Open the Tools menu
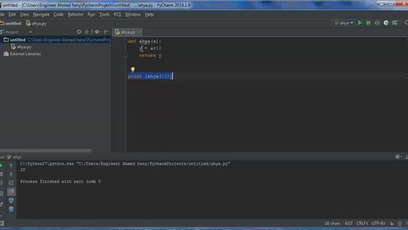The width and height of the screenshot is (408, 230). (105, 14)
